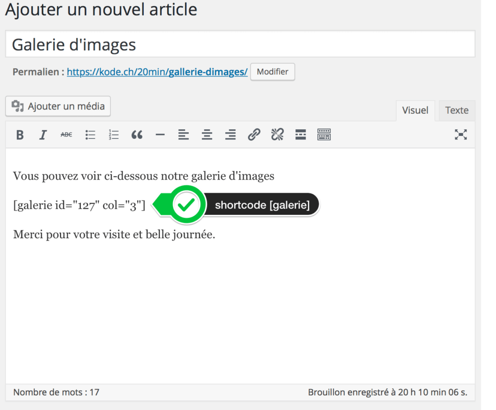This screenshot has width=496, height=410.
Task: Apply bold formatting in the editor toolbar
Action: click(19, 135)
